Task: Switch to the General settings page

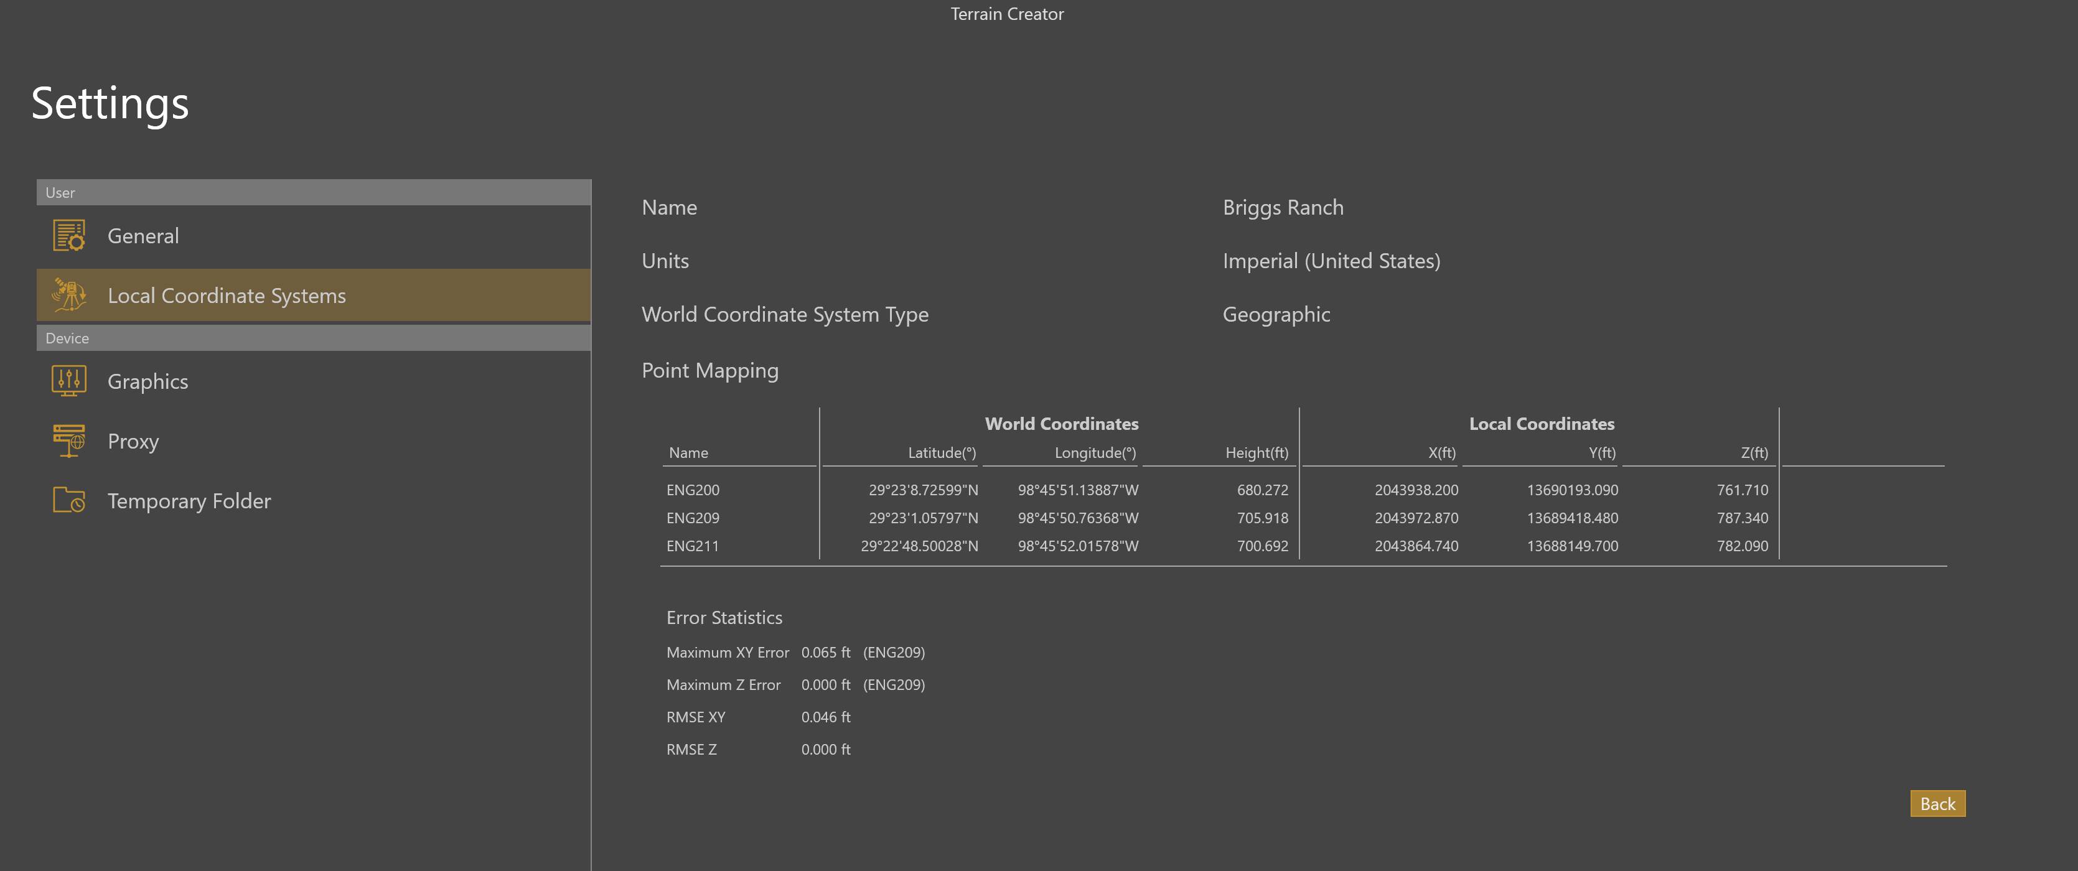Action: (143, 236)
